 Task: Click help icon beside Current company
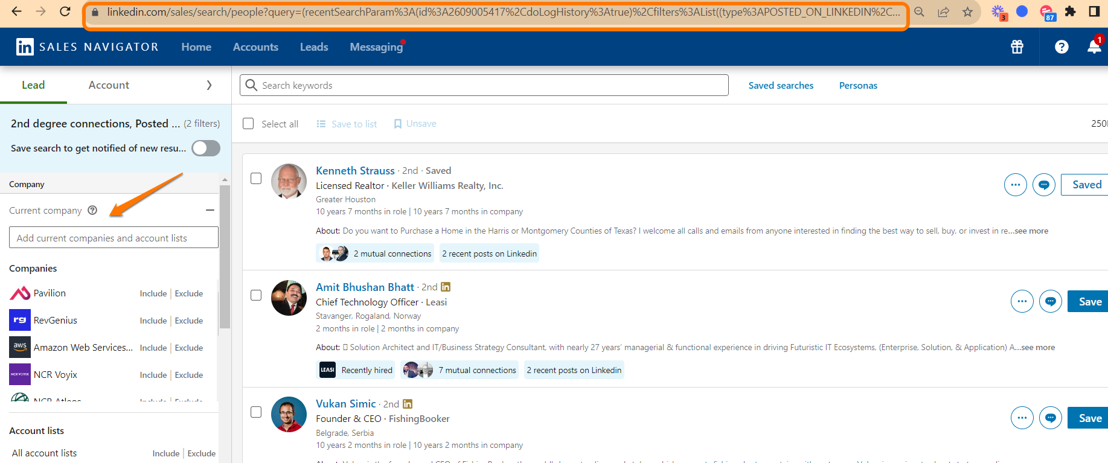point(92,210)
